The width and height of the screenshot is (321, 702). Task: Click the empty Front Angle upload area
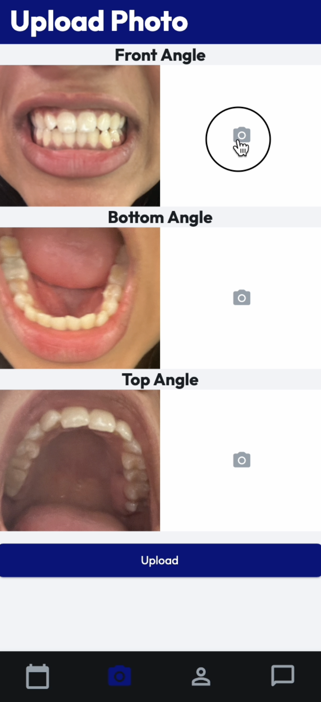pyautogui.click(x=241, y=136)
